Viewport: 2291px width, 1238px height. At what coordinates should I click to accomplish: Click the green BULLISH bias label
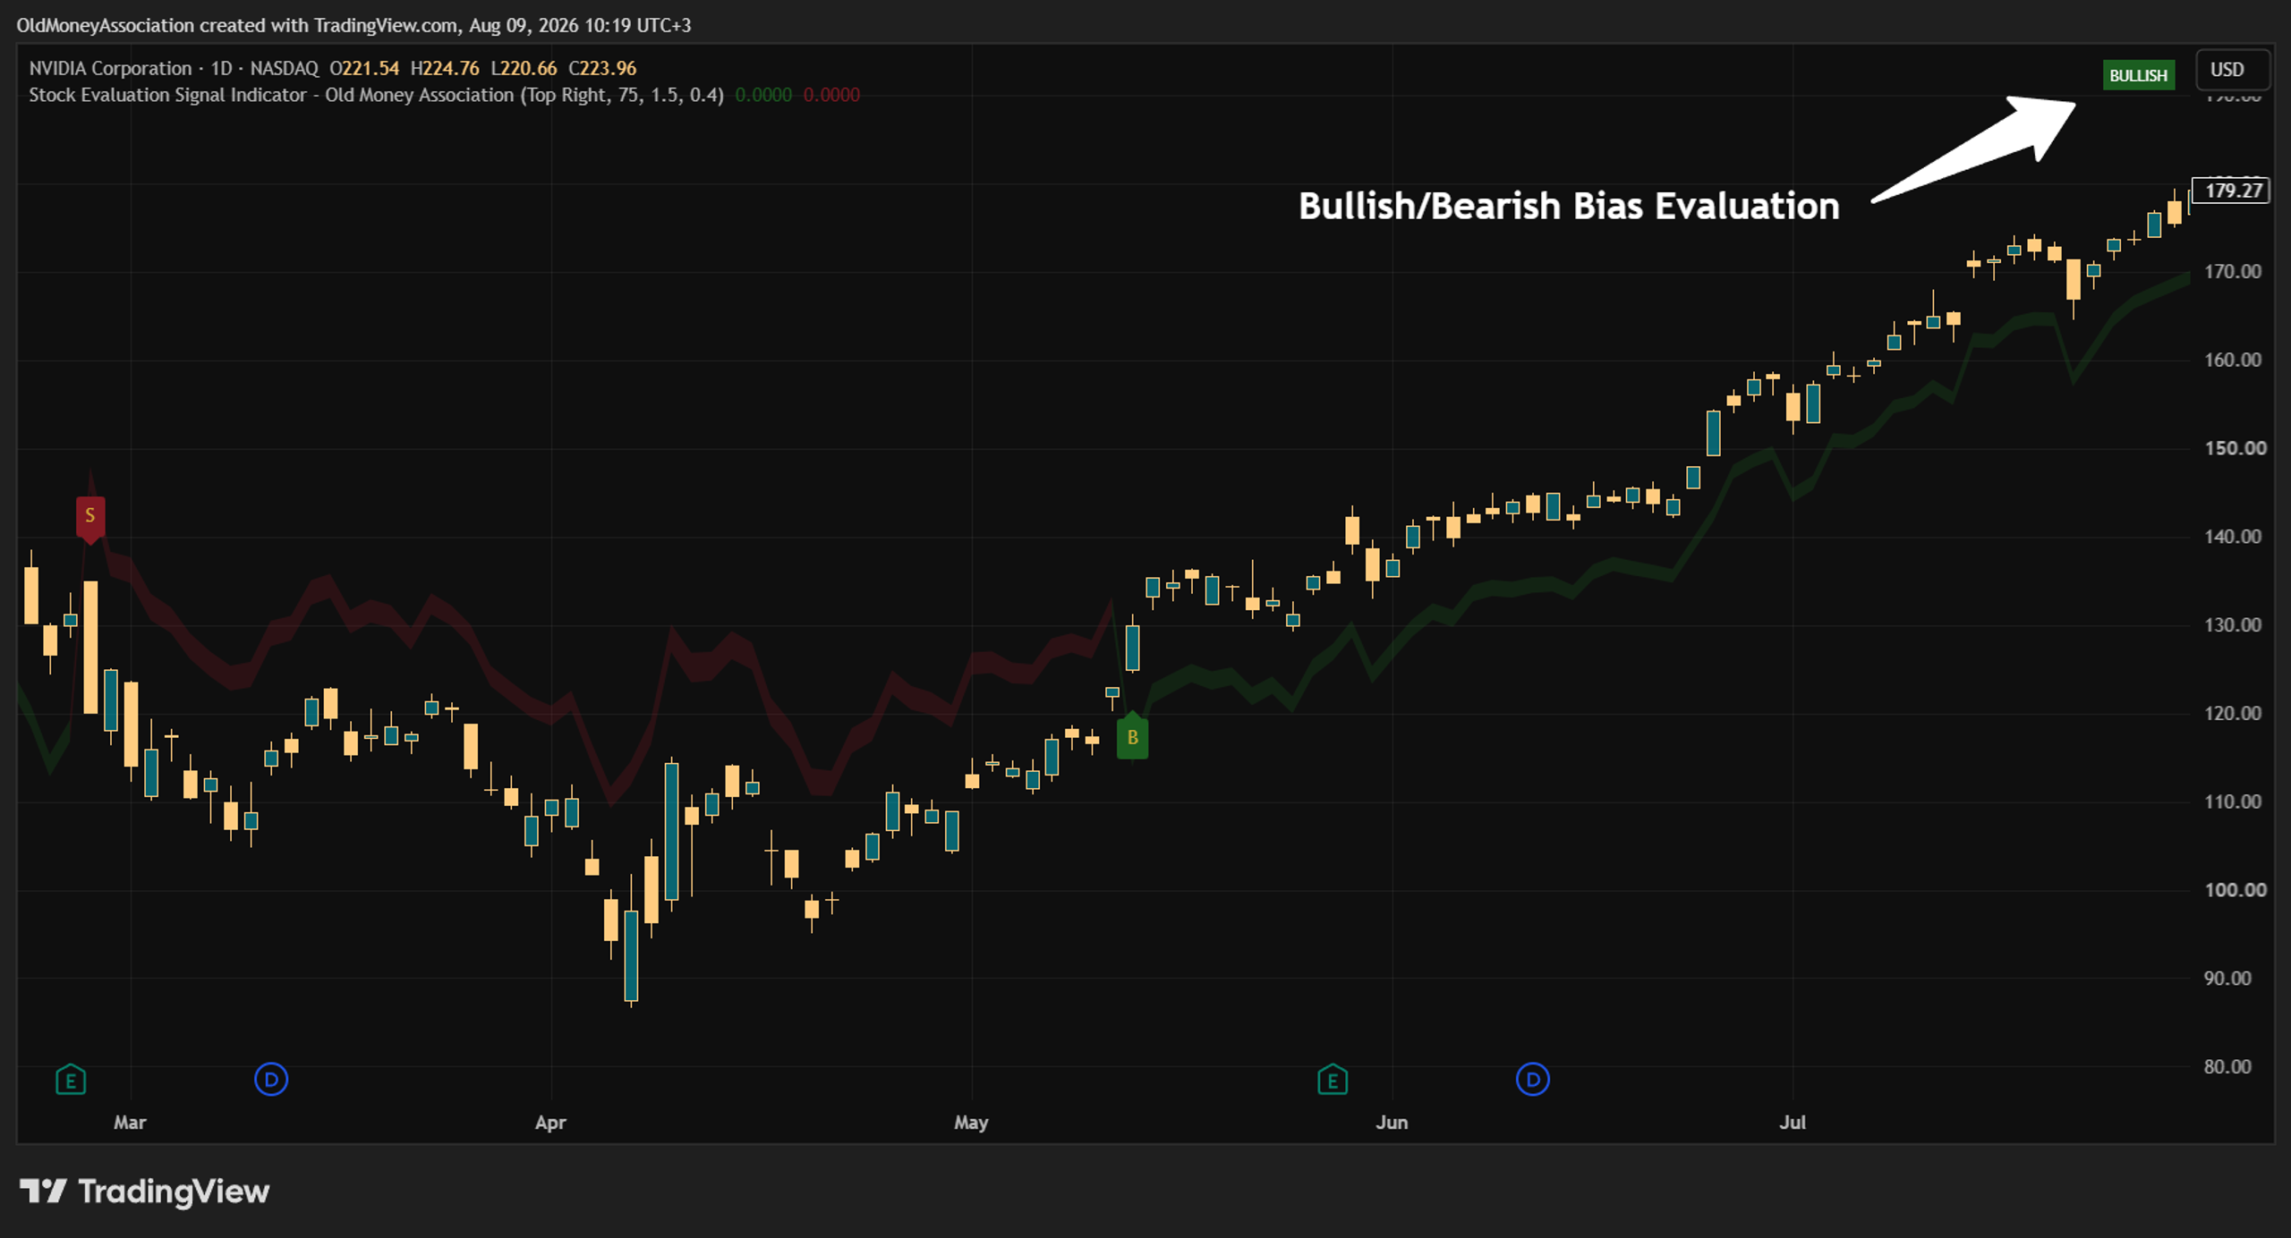[2139, 75]
